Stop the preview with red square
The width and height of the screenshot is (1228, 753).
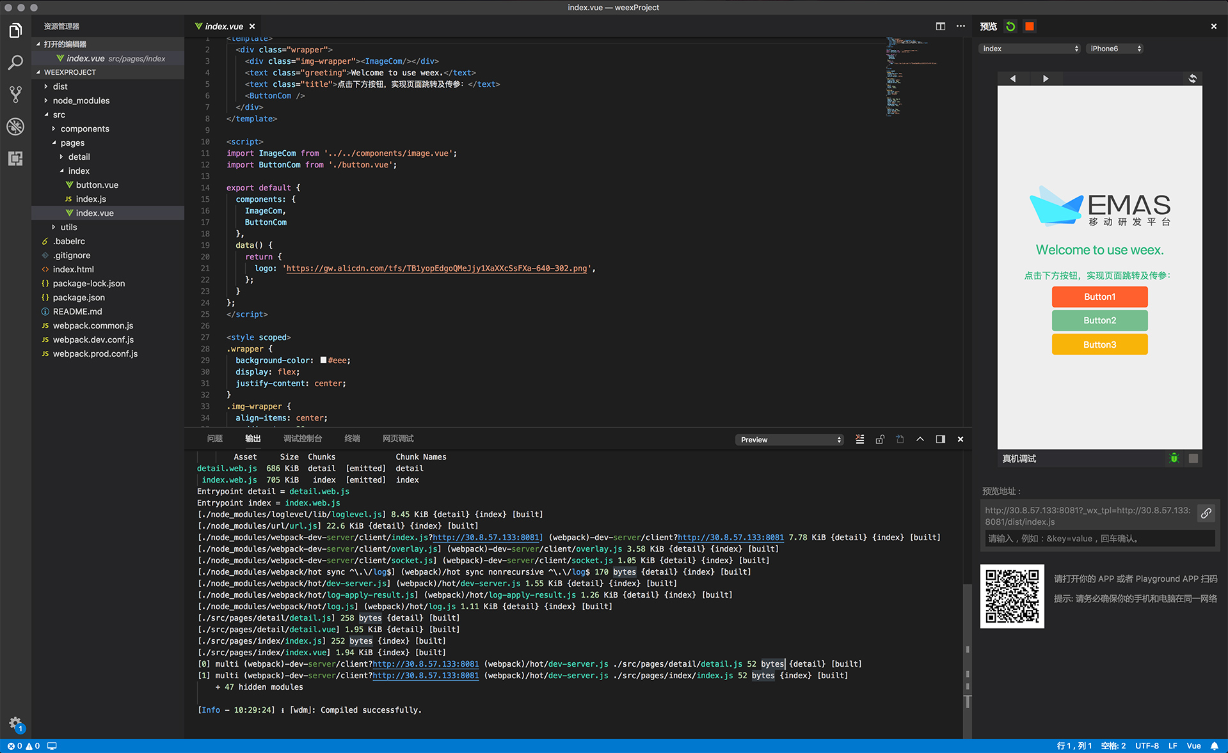[1029, 26]
